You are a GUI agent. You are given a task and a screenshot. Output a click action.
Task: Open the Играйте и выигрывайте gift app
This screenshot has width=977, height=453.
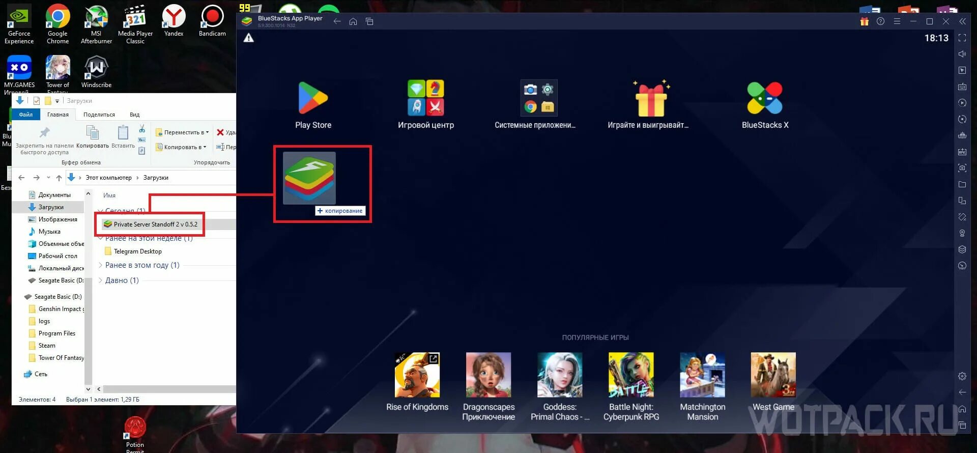[648, 105]
